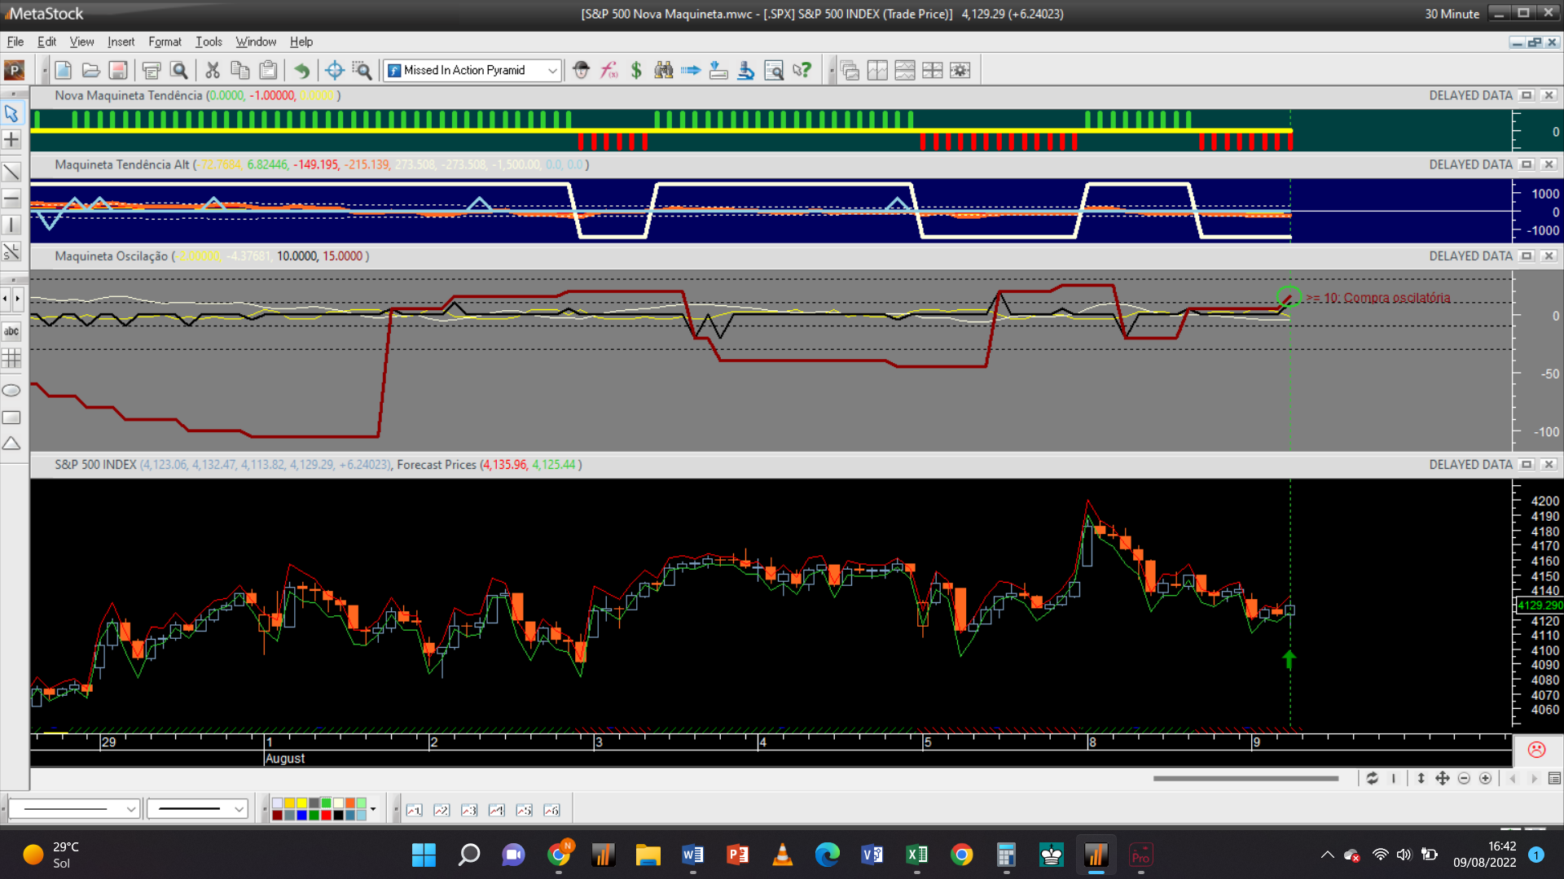Screen dimensions: 1564x879
Task: Click the abc text tool
Action: 11,331
